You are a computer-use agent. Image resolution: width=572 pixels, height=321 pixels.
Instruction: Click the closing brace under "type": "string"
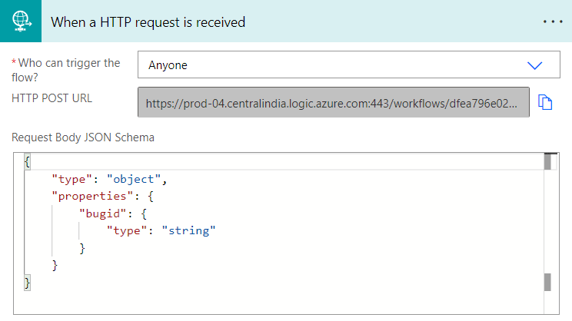82,248
